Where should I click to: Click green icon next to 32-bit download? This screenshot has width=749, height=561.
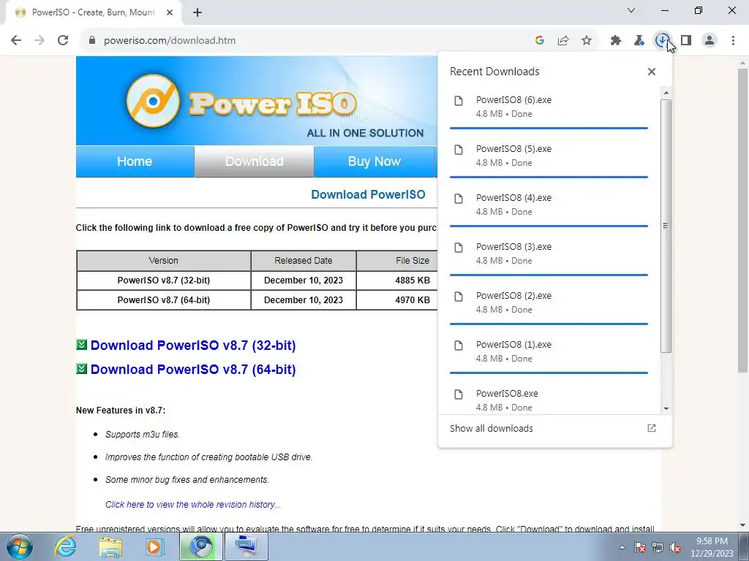coord(82,345)
